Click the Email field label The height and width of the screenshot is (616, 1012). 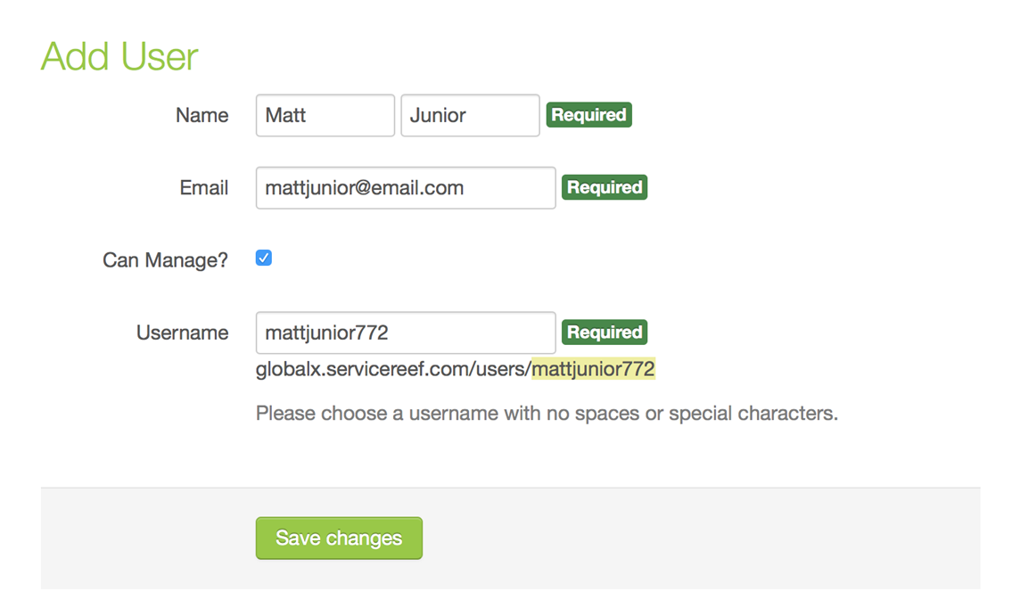(203, 188)
